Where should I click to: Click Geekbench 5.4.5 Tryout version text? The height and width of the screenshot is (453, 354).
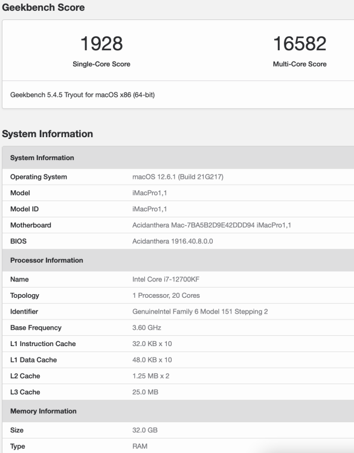click(82, 95)
